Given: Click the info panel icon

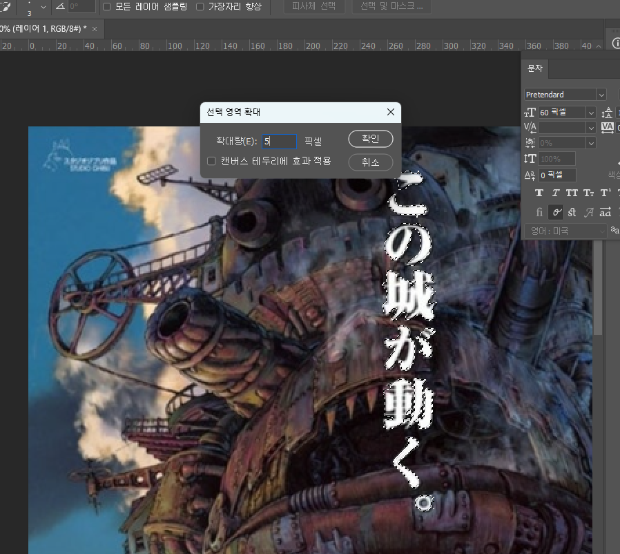Looking at the screenshot, I should pyautogui.click(x=615, y=43).
